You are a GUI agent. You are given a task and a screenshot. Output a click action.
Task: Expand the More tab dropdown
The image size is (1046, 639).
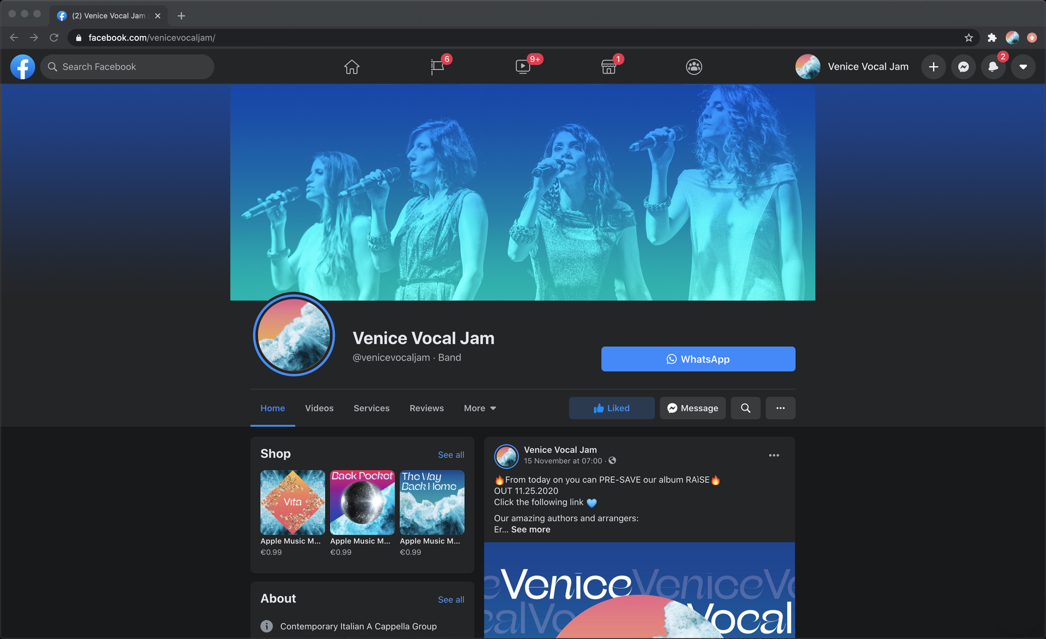click(480, 408)
